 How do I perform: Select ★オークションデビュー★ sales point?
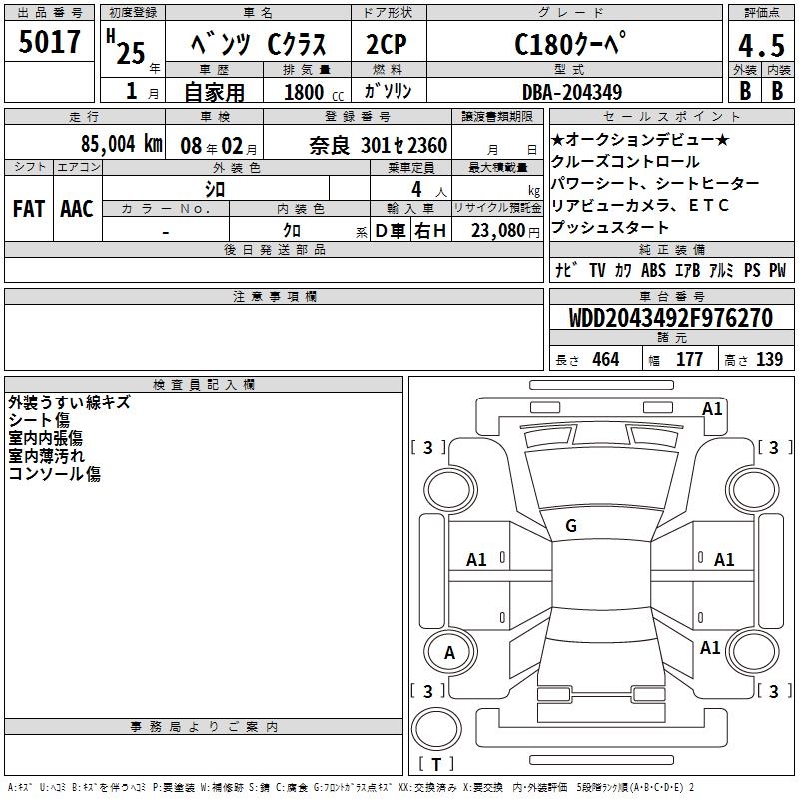point(640,139)
